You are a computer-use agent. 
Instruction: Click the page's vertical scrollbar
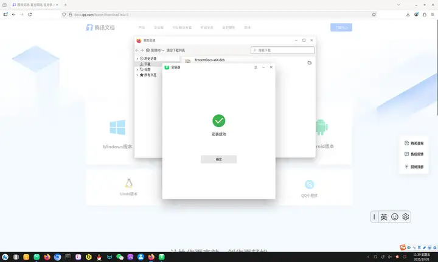click(x=436, y=67)
